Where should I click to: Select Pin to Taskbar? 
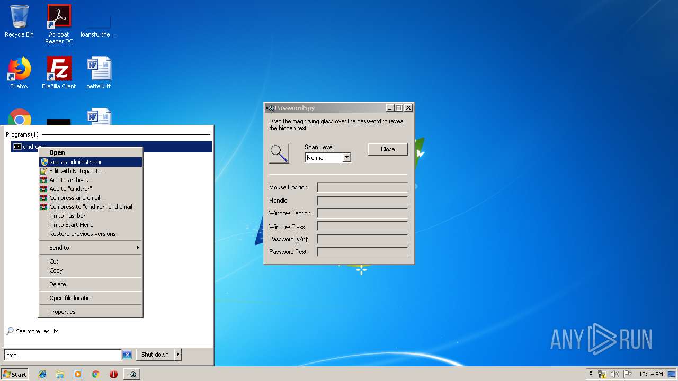91,216
